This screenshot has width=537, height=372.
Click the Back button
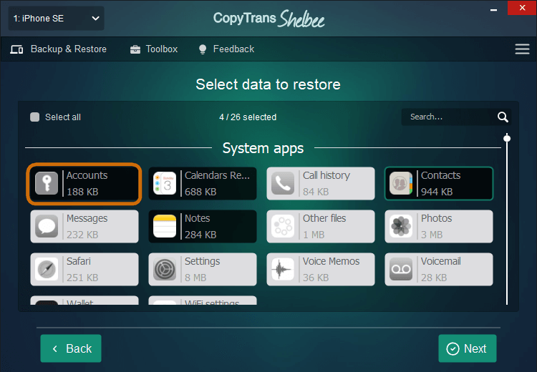point(71,348)
